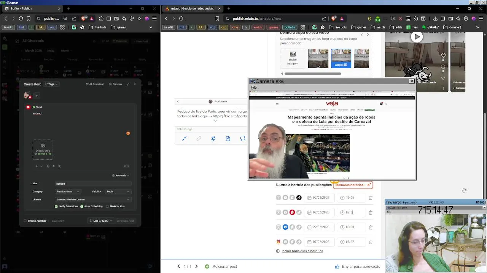This screenshot has height=273, width=487.
Task: Toggle TikTok icon in the 19:05 schedule row
Action: 299,198
